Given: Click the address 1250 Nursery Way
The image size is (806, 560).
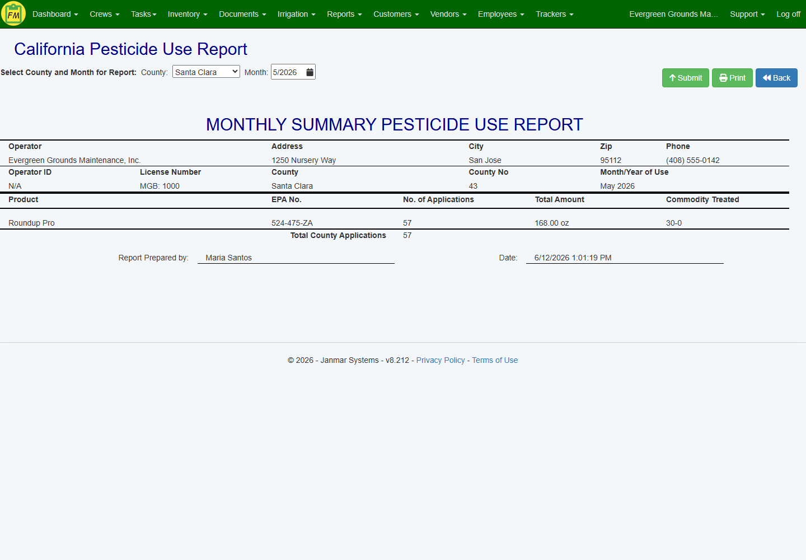Looking at the screenshot, I should pos(304,160).
